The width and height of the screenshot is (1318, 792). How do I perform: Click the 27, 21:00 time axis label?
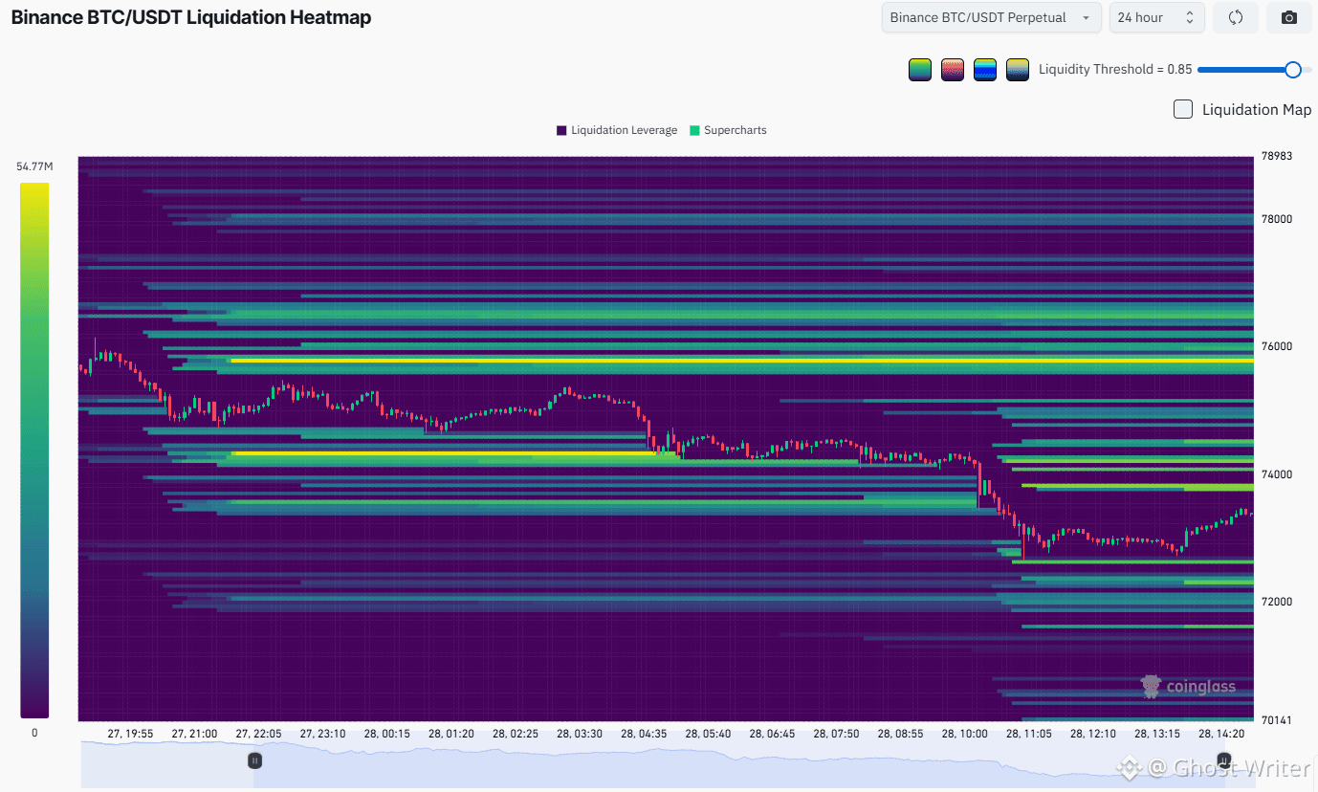pyautogui.click(x=194, y=734)
